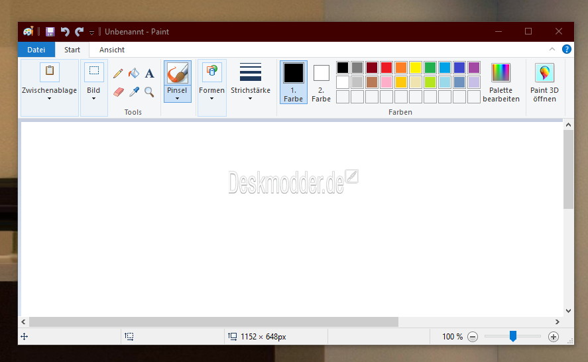The width and height of the screenshot is (588, 362).
Task: Click the Strichstärke line thickness icon
Action: pos(250,72)
